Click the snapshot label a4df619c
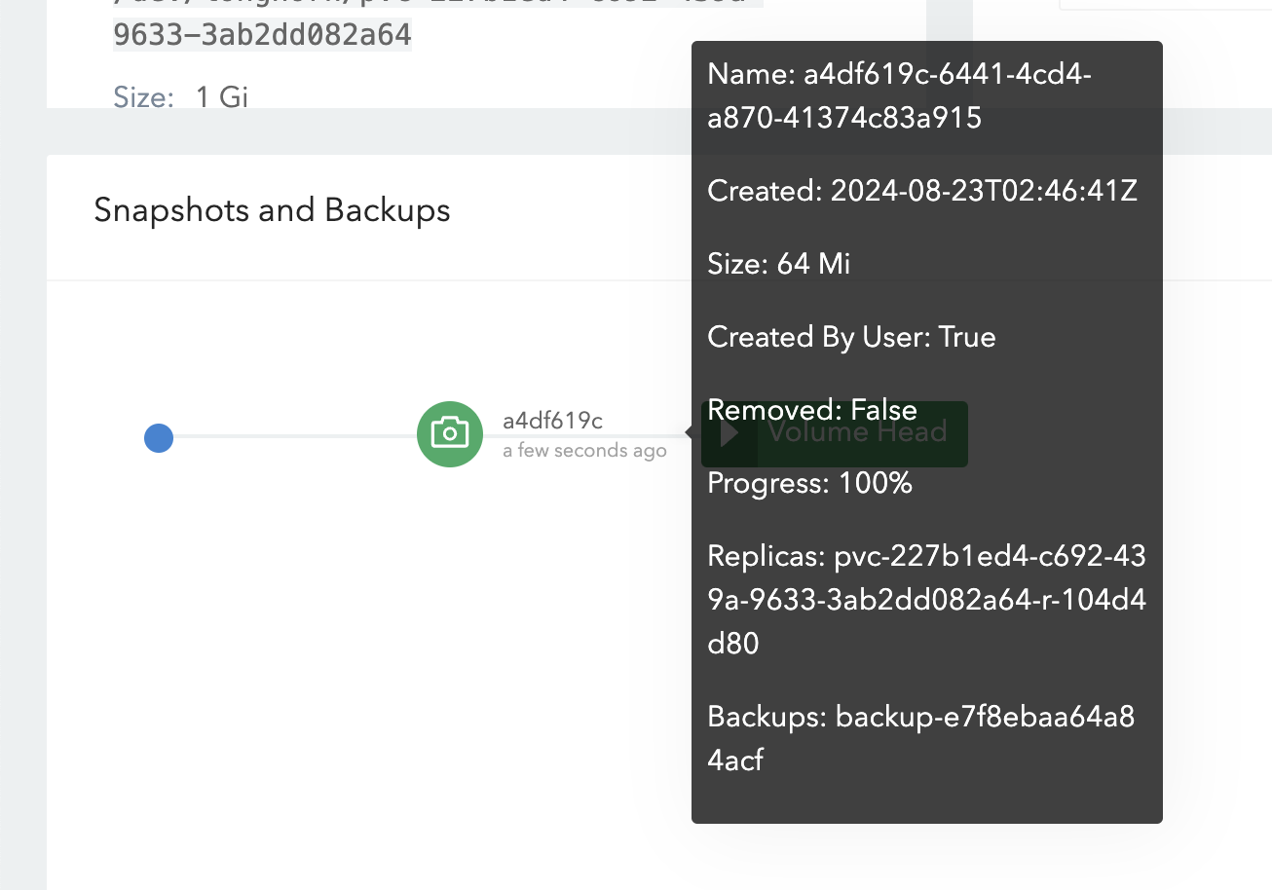Image resolution: width=1272 pixels, height=890 pixels. (552, 421)
